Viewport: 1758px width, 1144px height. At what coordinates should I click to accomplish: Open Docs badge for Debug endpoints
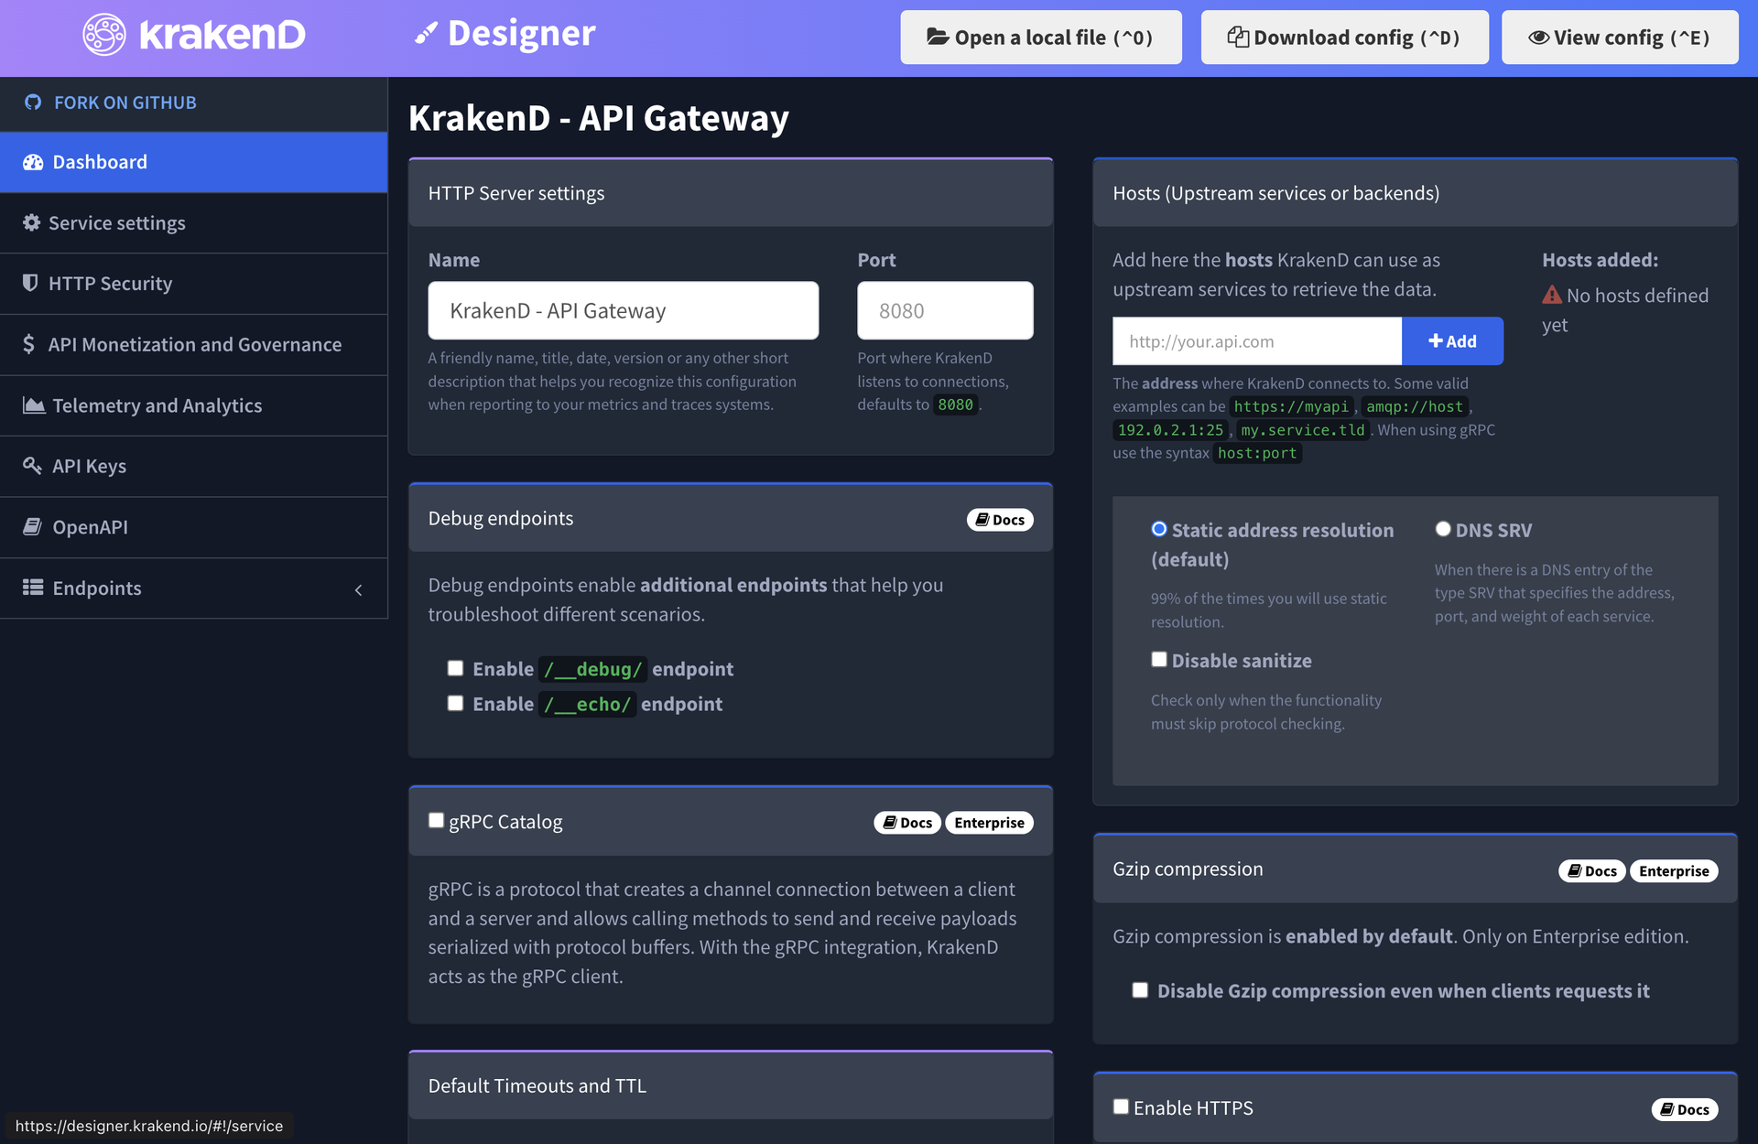pyautogui.click(x=1000, y=520)
